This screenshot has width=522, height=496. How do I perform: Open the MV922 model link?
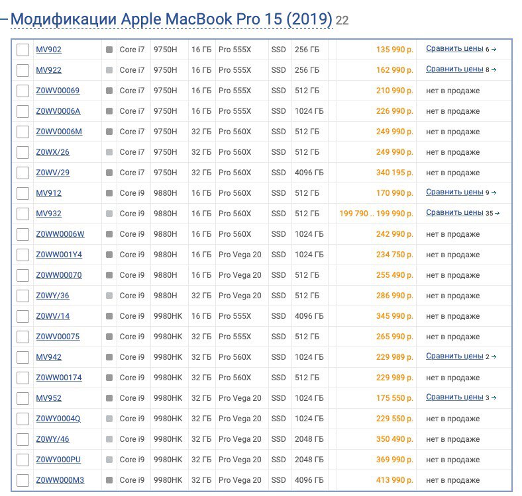(x=48, y=70)
